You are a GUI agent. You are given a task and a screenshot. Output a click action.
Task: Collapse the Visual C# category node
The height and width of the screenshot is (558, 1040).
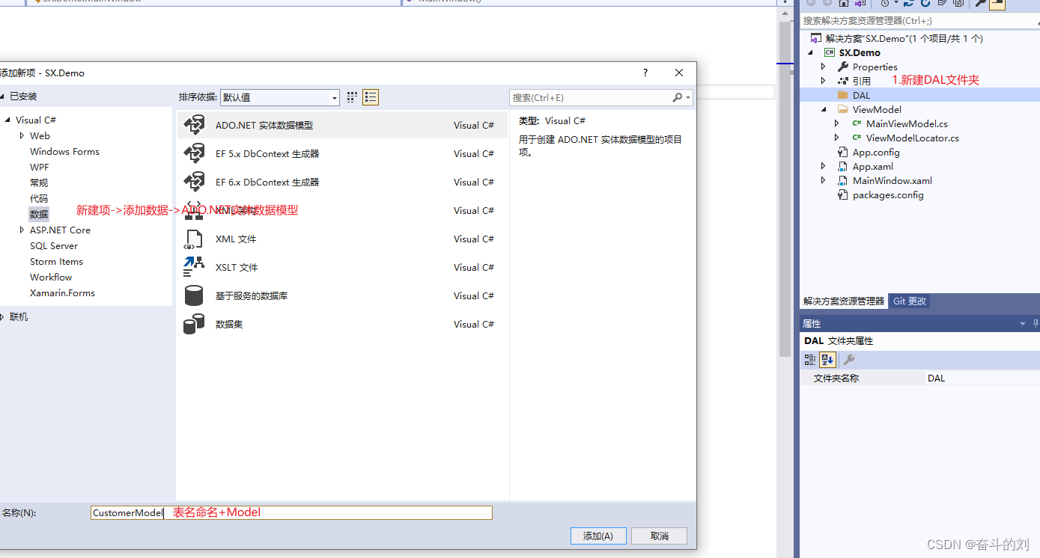click(8, 120)
